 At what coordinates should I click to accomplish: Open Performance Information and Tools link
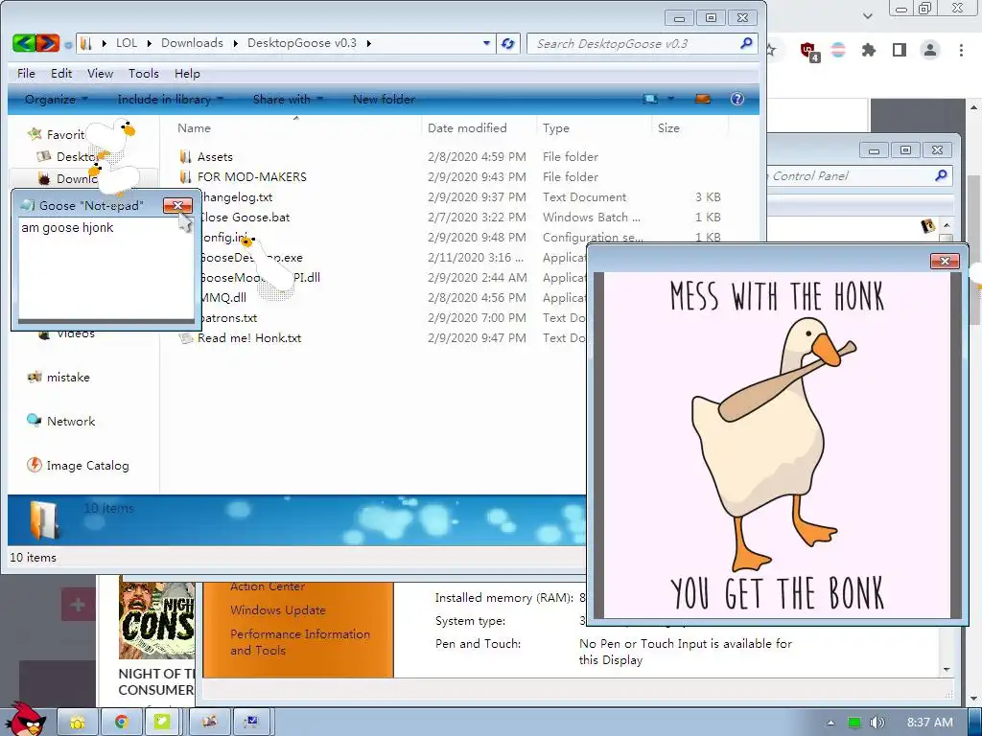click(299, 642)
